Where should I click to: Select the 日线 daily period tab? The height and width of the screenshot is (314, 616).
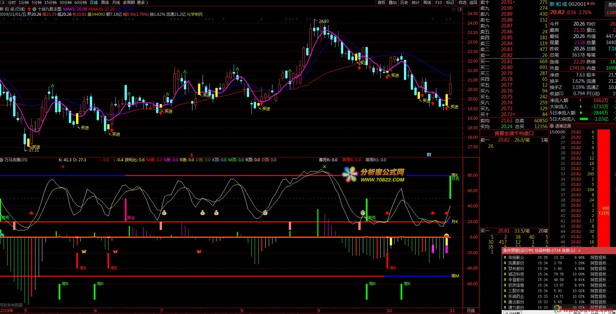[x=94, y=2]
